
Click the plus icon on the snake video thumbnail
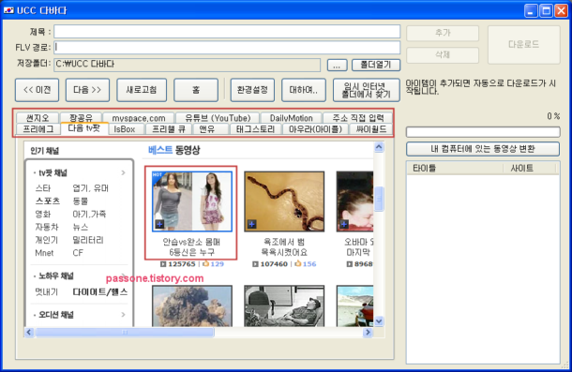pos(251,224)
